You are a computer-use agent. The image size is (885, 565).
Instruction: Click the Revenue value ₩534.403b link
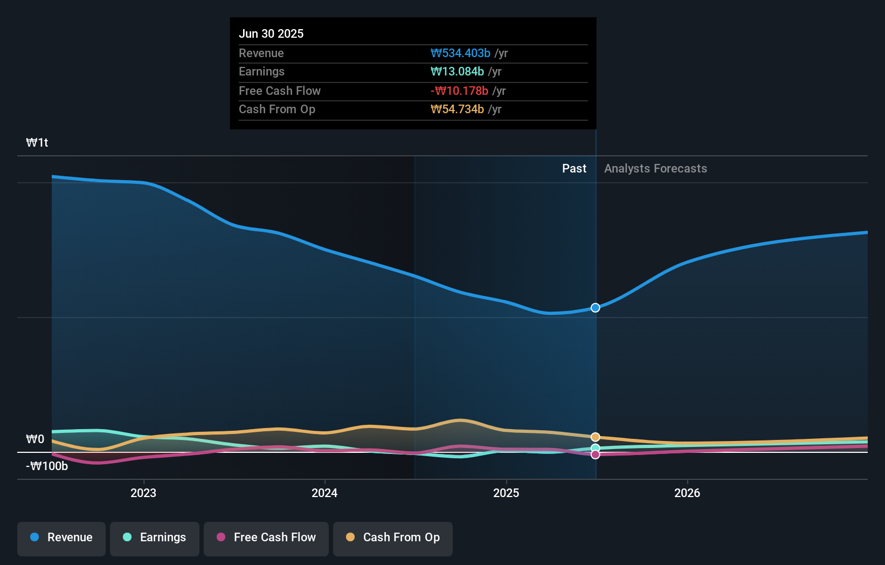[461, 53]
